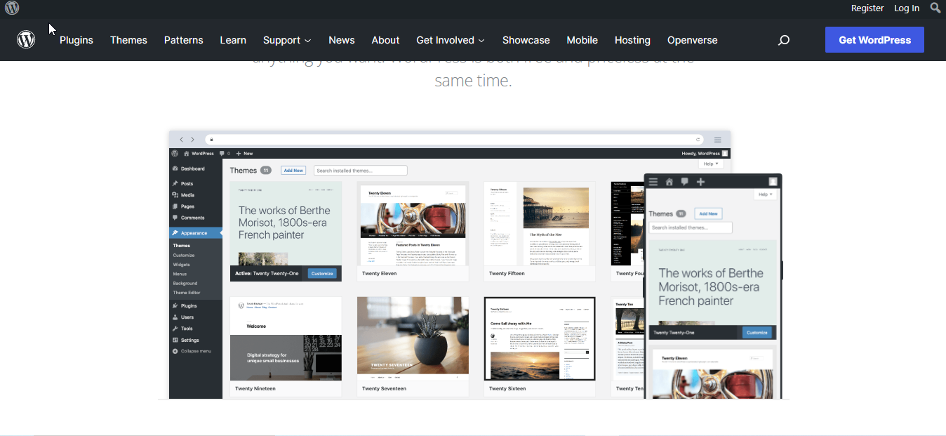
Task: Open the hamburger menu in the mobile admin view
Action: tap(653, 181)
